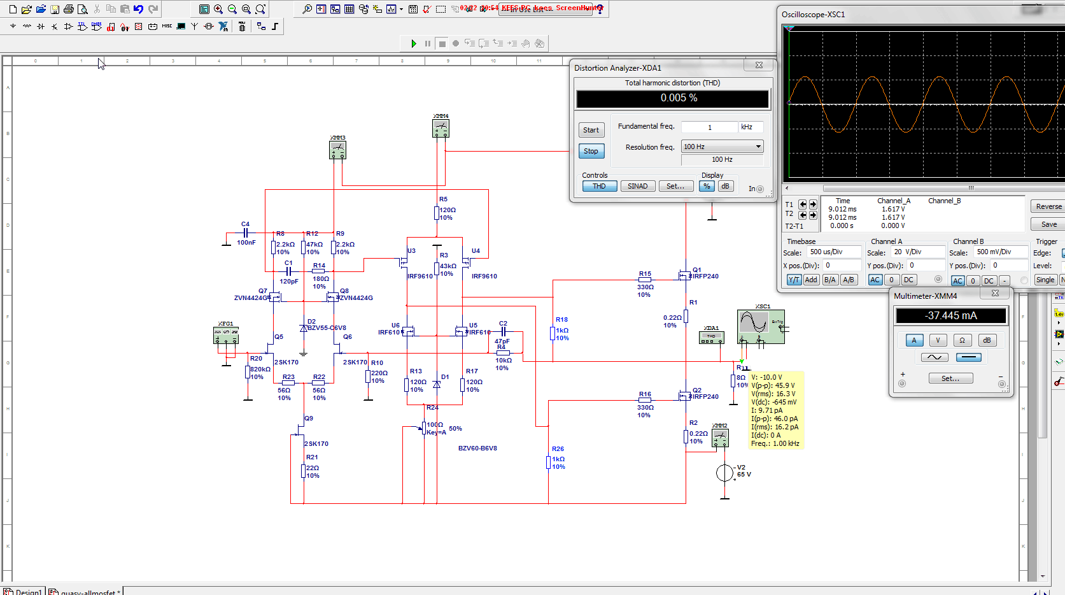Screen dimensions: 1065x595
Task: Click oscilloscope Timebase scale 500 us/Div field
Action: 834,252
